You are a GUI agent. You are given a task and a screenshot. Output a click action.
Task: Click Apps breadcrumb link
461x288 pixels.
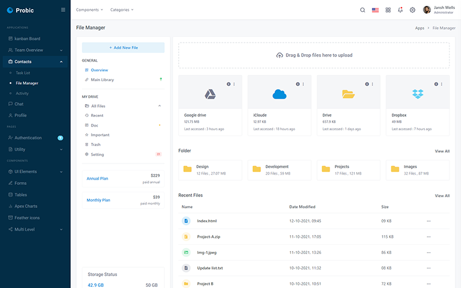point(420,28)
